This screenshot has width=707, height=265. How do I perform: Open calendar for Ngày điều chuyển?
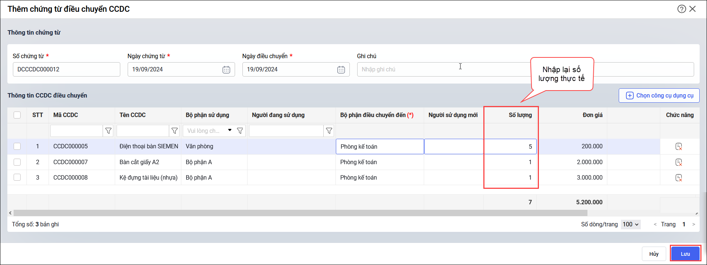(341, 70)
